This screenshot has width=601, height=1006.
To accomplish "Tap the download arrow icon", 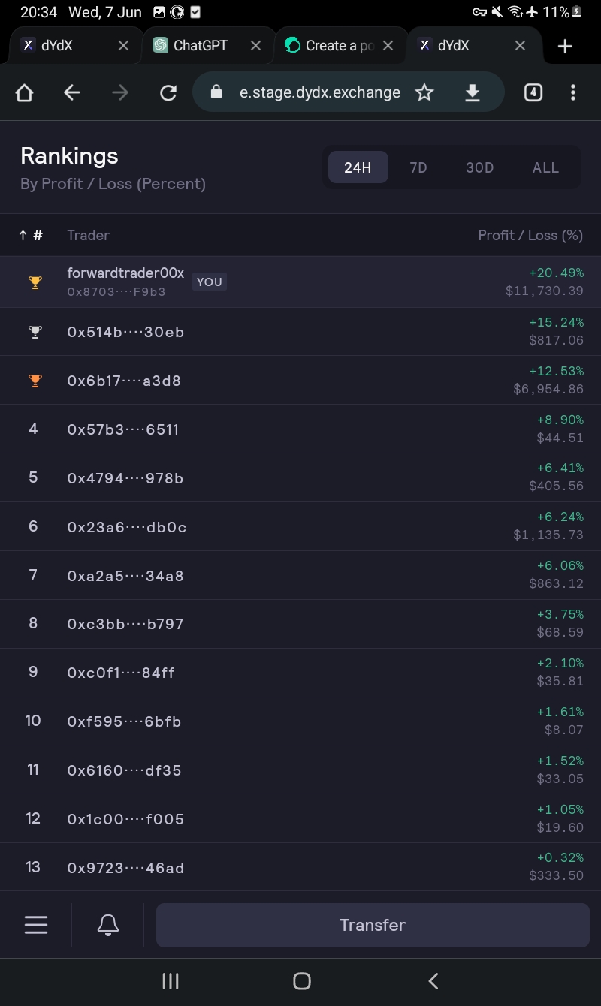I will coord(472,92).
